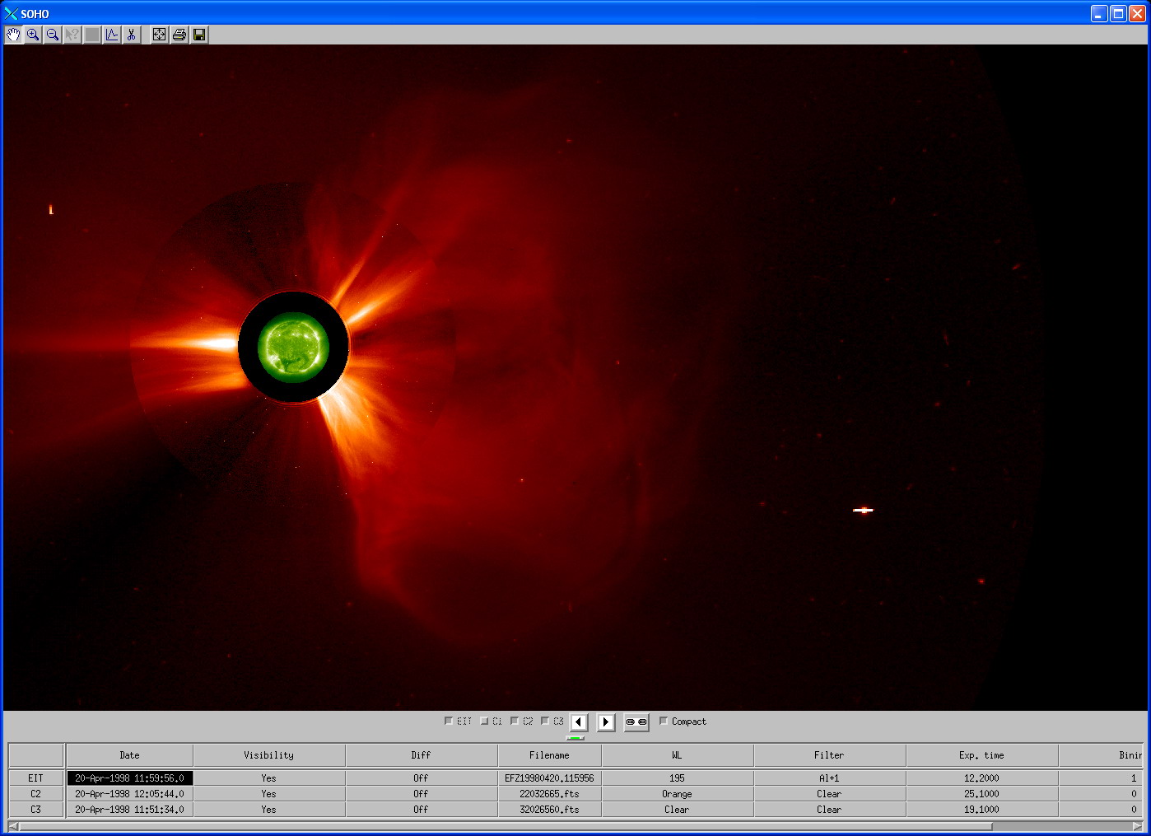Click the Filename column header
The height and width of the screenshot is (836, 1151).
(x=550, y=755)
